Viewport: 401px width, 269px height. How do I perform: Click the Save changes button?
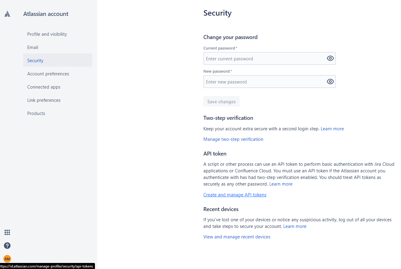tap(221, 101)
